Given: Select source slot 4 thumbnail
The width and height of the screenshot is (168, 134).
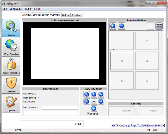Looking at the screenshot, I should tap(147, 61).
